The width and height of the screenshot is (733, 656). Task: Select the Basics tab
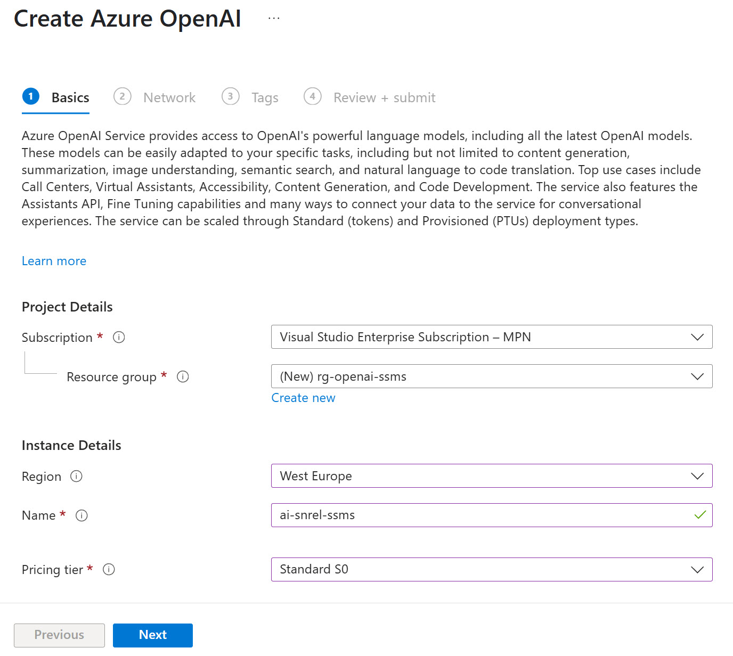click(x=70, y=97)
